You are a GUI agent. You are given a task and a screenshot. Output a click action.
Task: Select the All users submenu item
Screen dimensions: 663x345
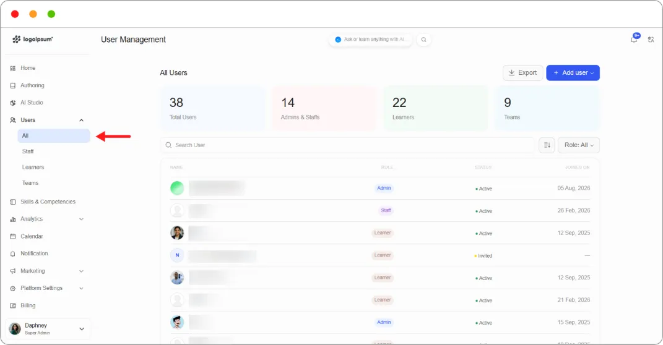pos(54,135)
